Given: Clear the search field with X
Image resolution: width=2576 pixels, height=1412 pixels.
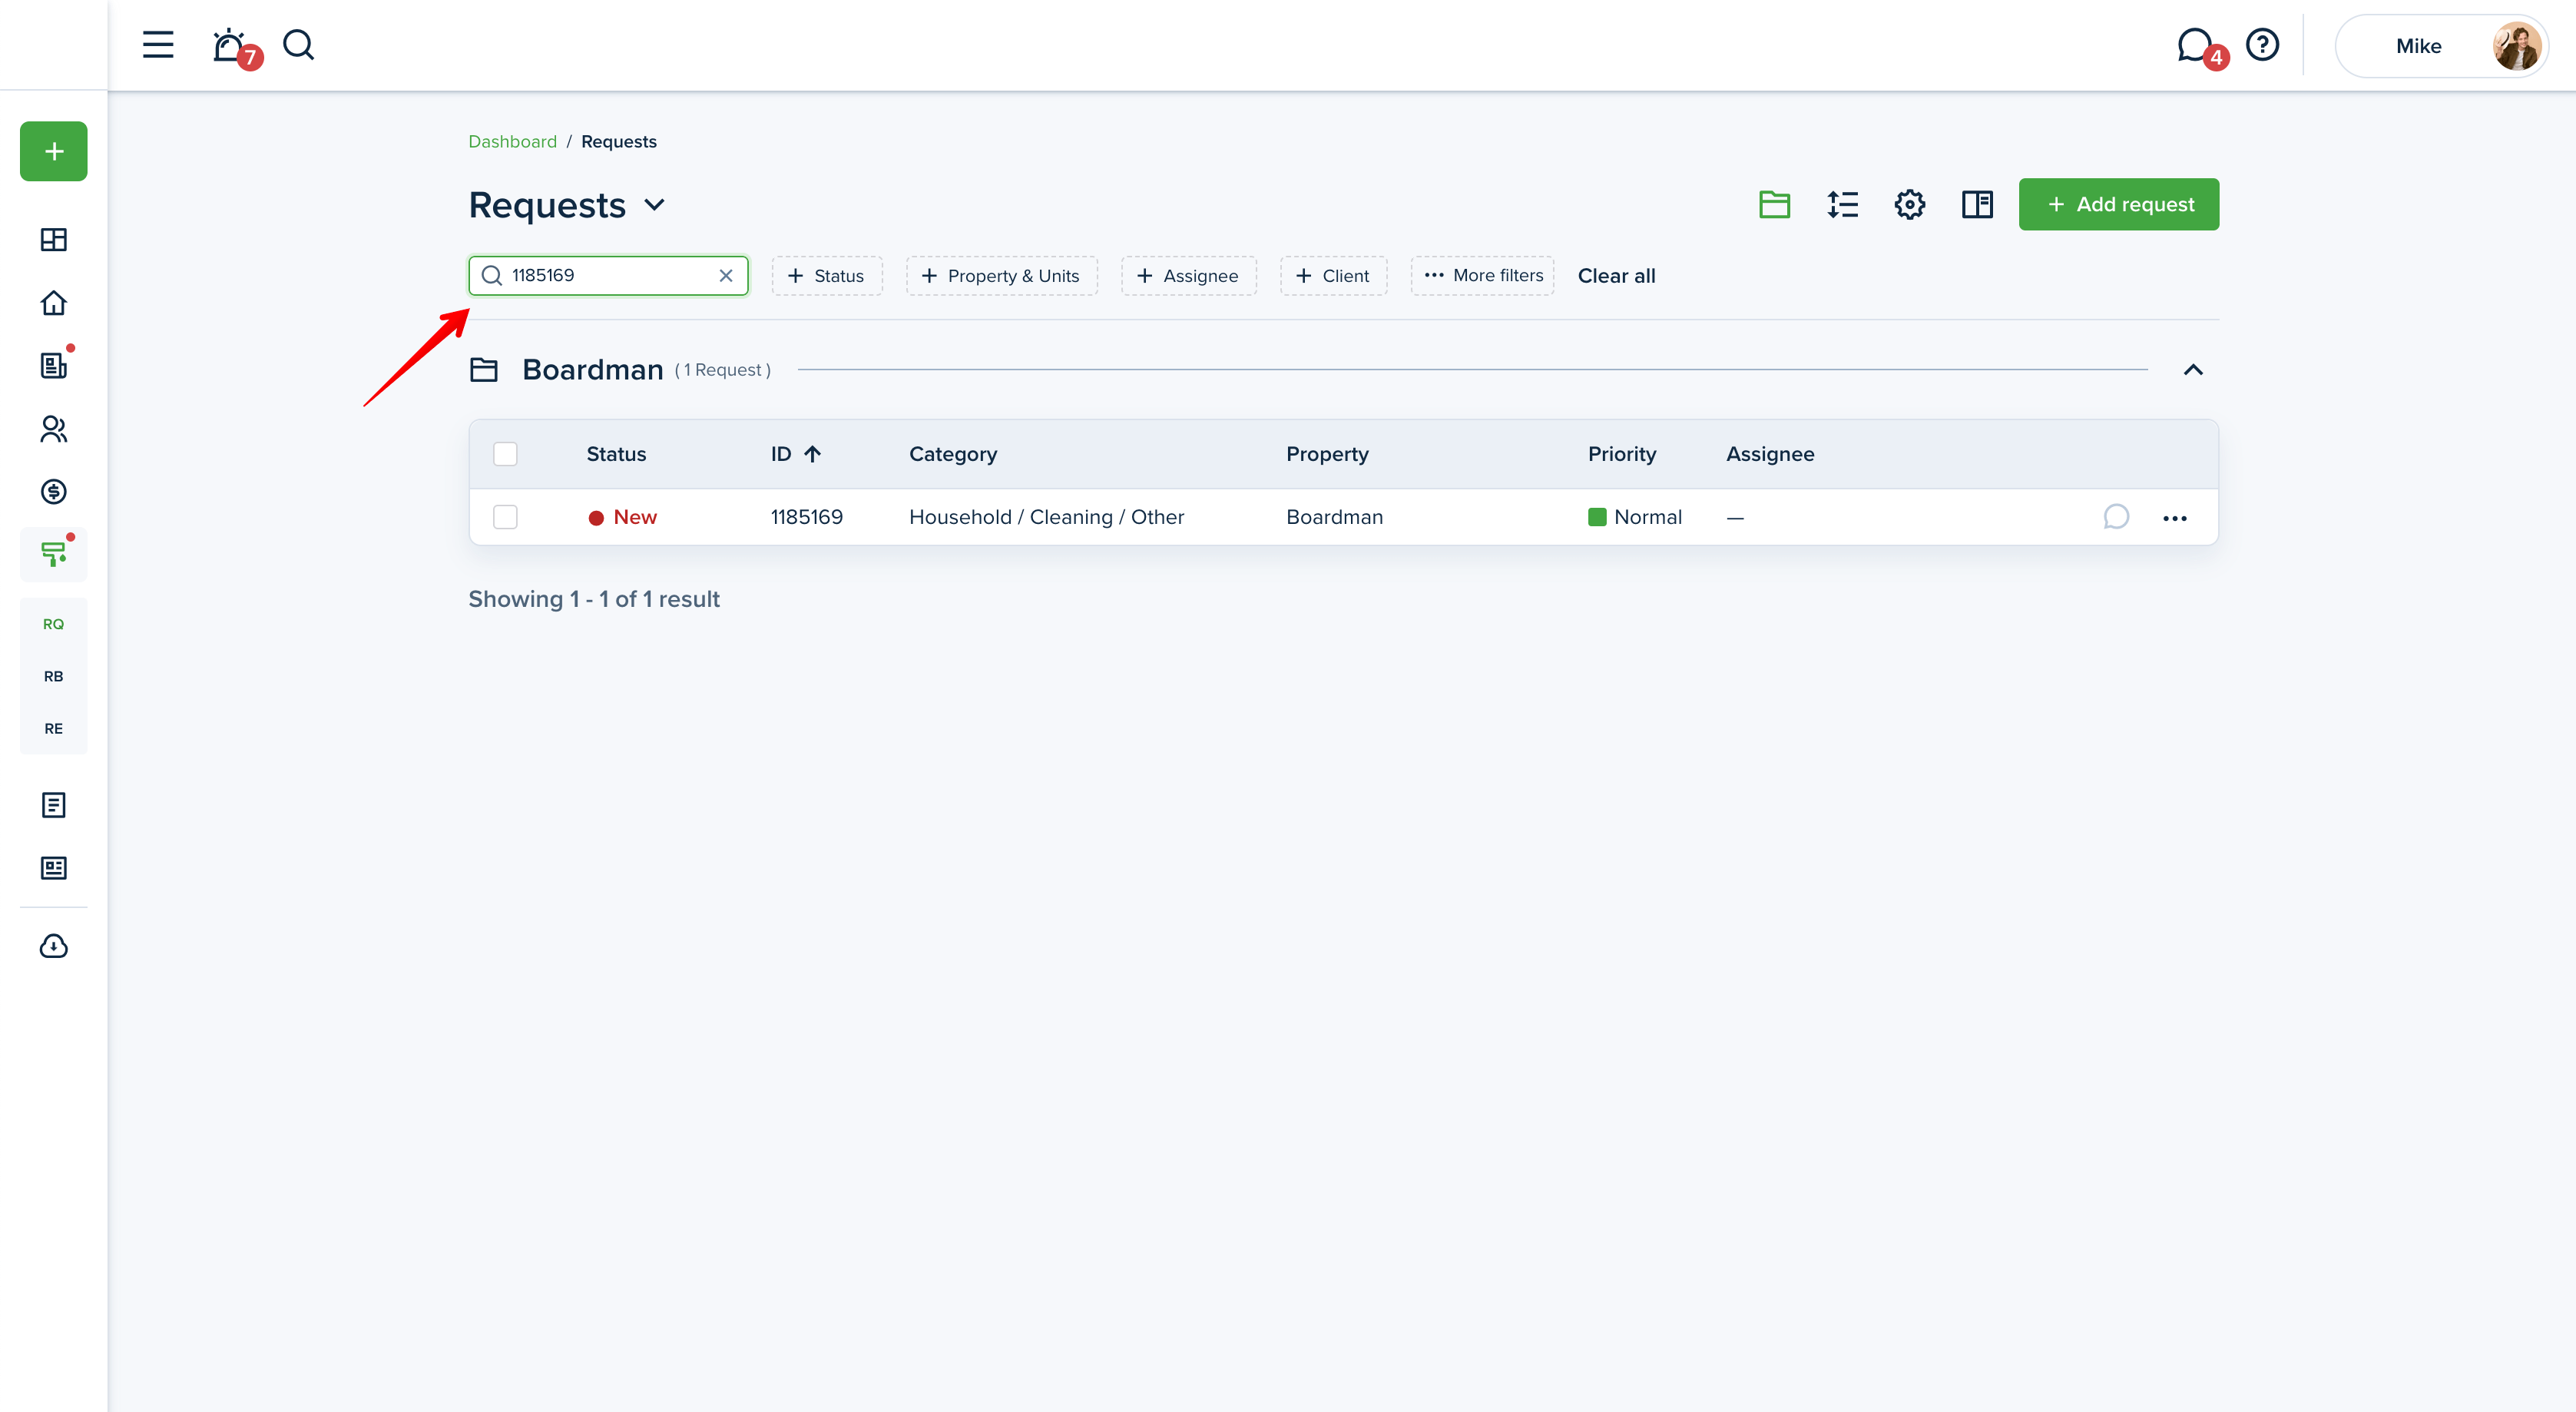Looking at the screenshot, I should (726, 276).
